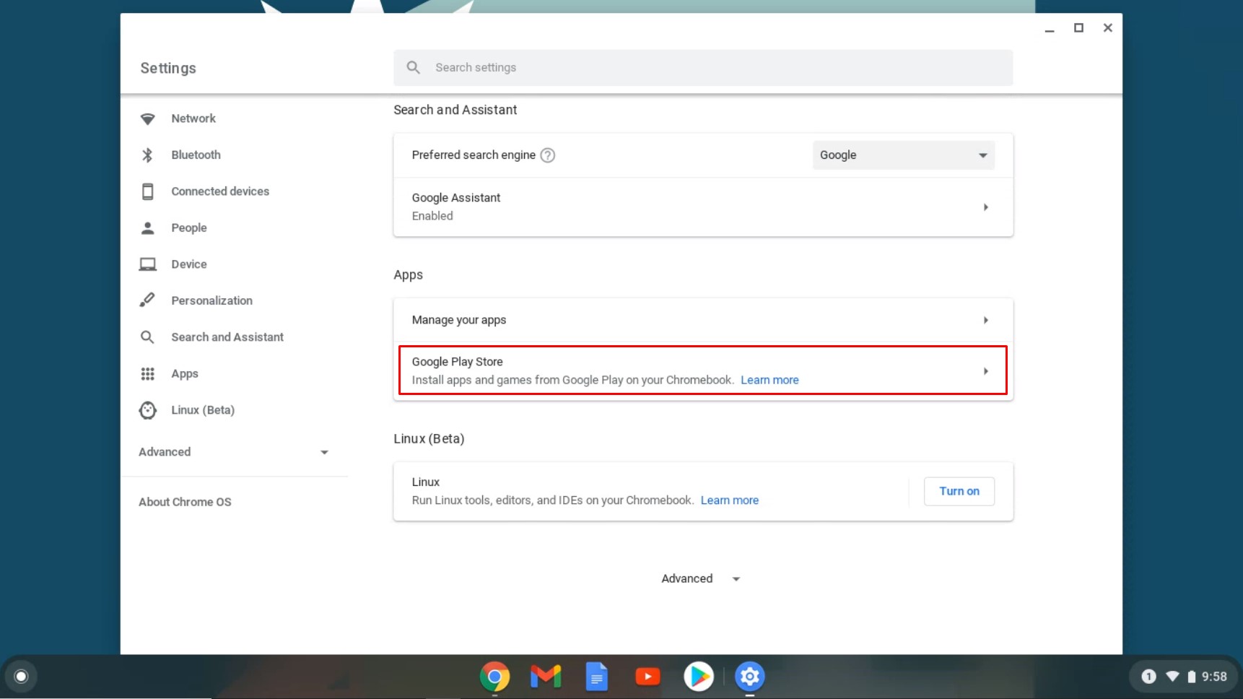Viewport: 1243px width, 699px height.
Task: Expand Advanced section in sidebar
Action: tap(234, 452)
